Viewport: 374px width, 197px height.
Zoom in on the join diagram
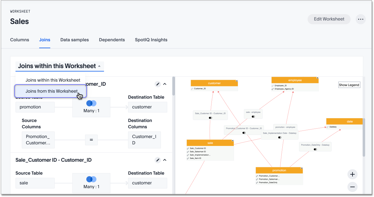tap(353, 174)
